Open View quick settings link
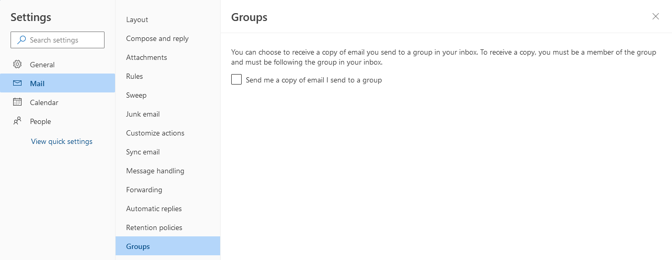 [61, 141]
